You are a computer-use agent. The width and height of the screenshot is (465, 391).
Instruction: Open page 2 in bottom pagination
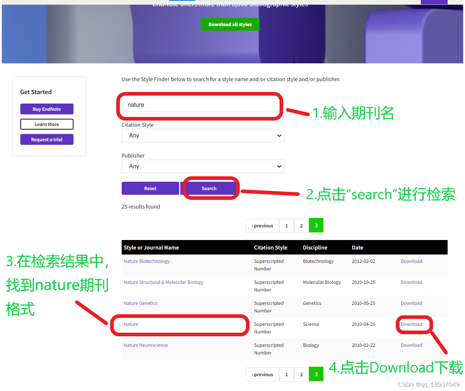coord(301,374)
